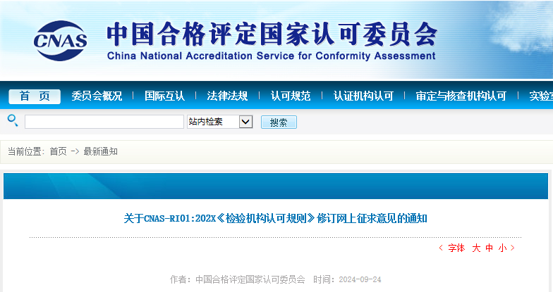
Task: Set the font size to 中
Action: [490, 248]
